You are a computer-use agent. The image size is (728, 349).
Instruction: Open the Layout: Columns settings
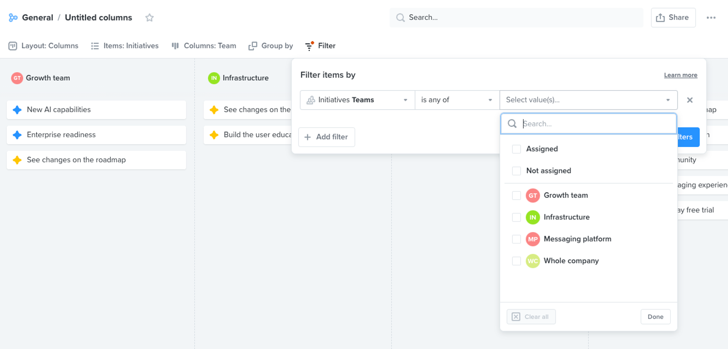[13, 46]
